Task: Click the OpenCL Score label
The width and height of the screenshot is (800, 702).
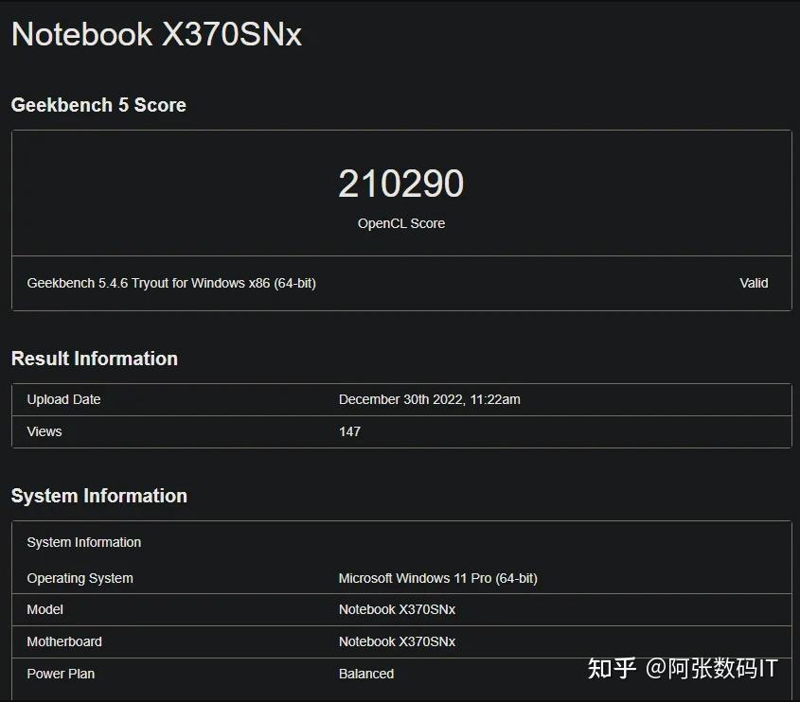Action: click(x=400, y=223)
